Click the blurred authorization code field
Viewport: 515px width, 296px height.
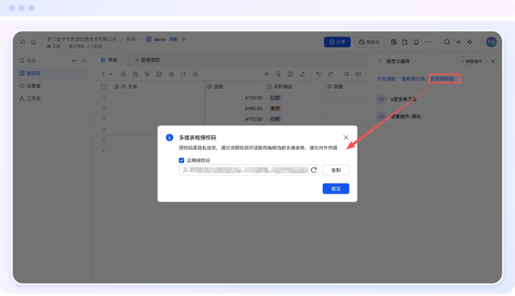point(244,170)
